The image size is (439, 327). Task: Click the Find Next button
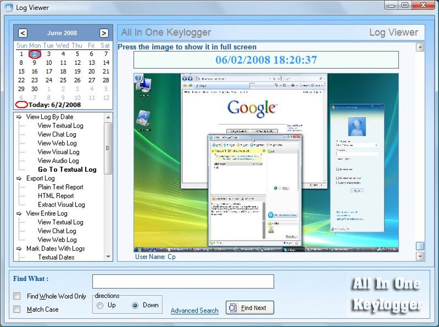pyautogui.click(x=250, y=308)
